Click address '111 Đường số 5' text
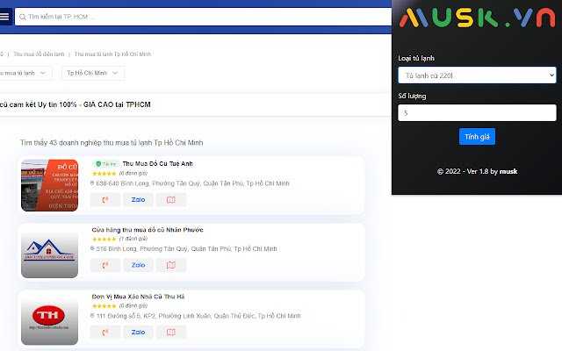Image resolution: width=562 pixels, height=351 pixels. tap(198, 316)
